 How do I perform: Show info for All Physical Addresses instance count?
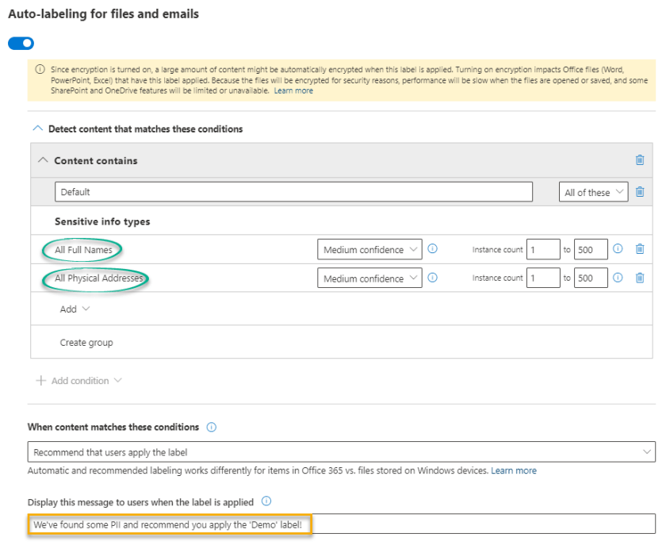coord(618,278)
